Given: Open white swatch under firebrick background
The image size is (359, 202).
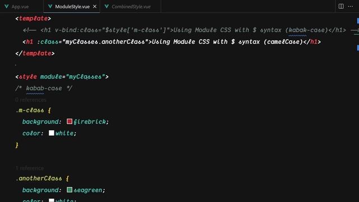Looking at the screenshot, I should 52,133.
